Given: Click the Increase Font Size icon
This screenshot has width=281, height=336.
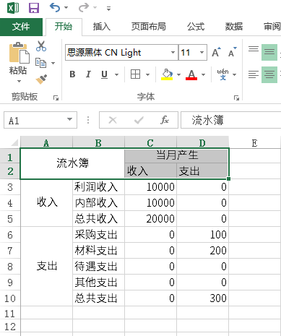Looking at the screenshot, I should 216,52.
